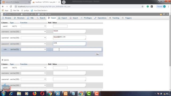Open the profsys bookmark

coord(25,10)
